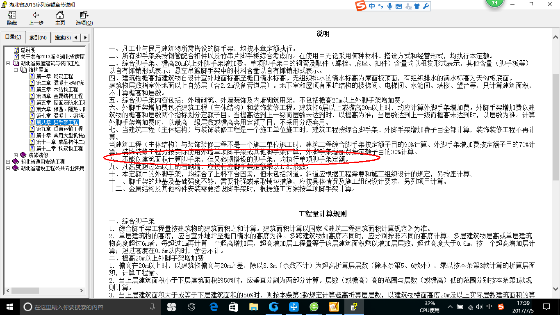The height and width of the screenshot is (315, 560).
Task: Click the 湖北省通用安装工程 book icon
Action: [x=16, y=162]
